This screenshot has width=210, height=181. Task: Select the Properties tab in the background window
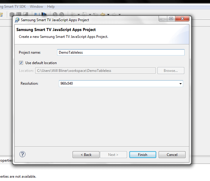[x=6, y=160]
